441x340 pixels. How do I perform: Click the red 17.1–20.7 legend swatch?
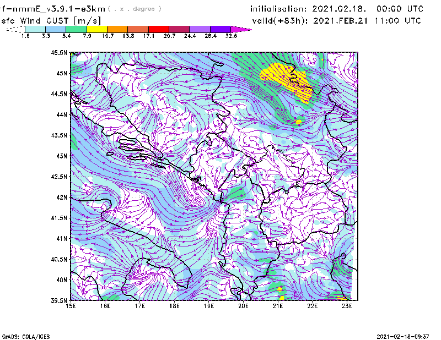pyautogui.click(x=159, y=29)
